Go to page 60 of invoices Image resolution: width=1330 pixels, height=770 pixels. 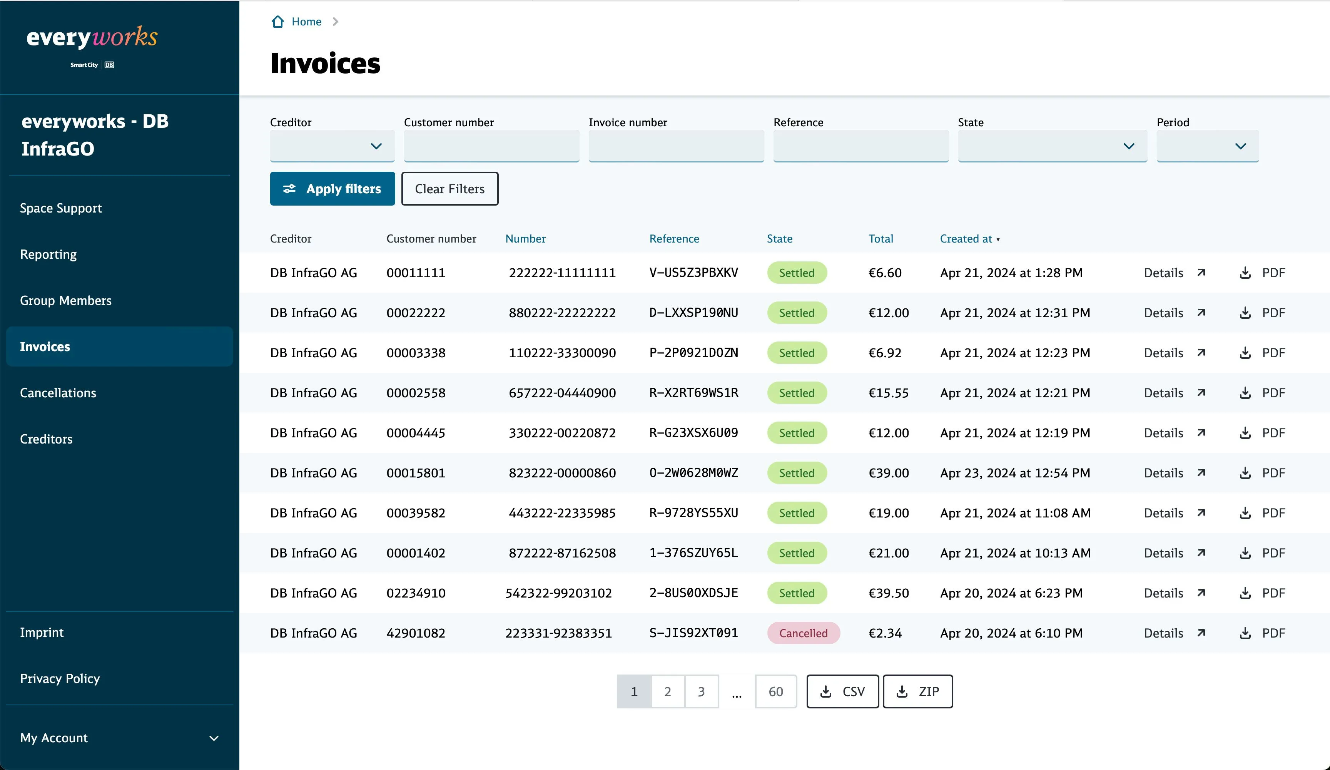point(776,691)
